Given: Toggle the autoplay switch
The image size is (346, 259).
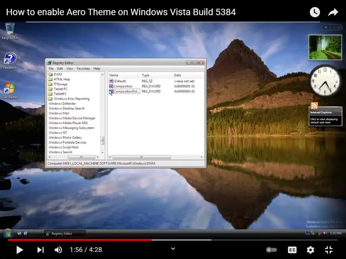Looking at the screenshot, I should coord(271,250).
